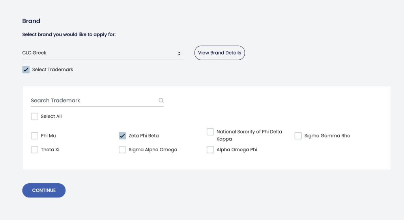
Task: Check the Sigma Alpha Omega checkbox
Action: [122, 150]
